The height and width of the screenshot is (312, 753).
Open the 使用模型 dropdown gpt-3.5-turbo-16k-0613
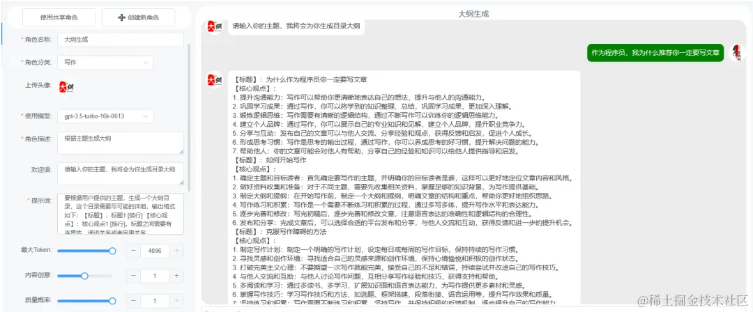coord(105,116)
